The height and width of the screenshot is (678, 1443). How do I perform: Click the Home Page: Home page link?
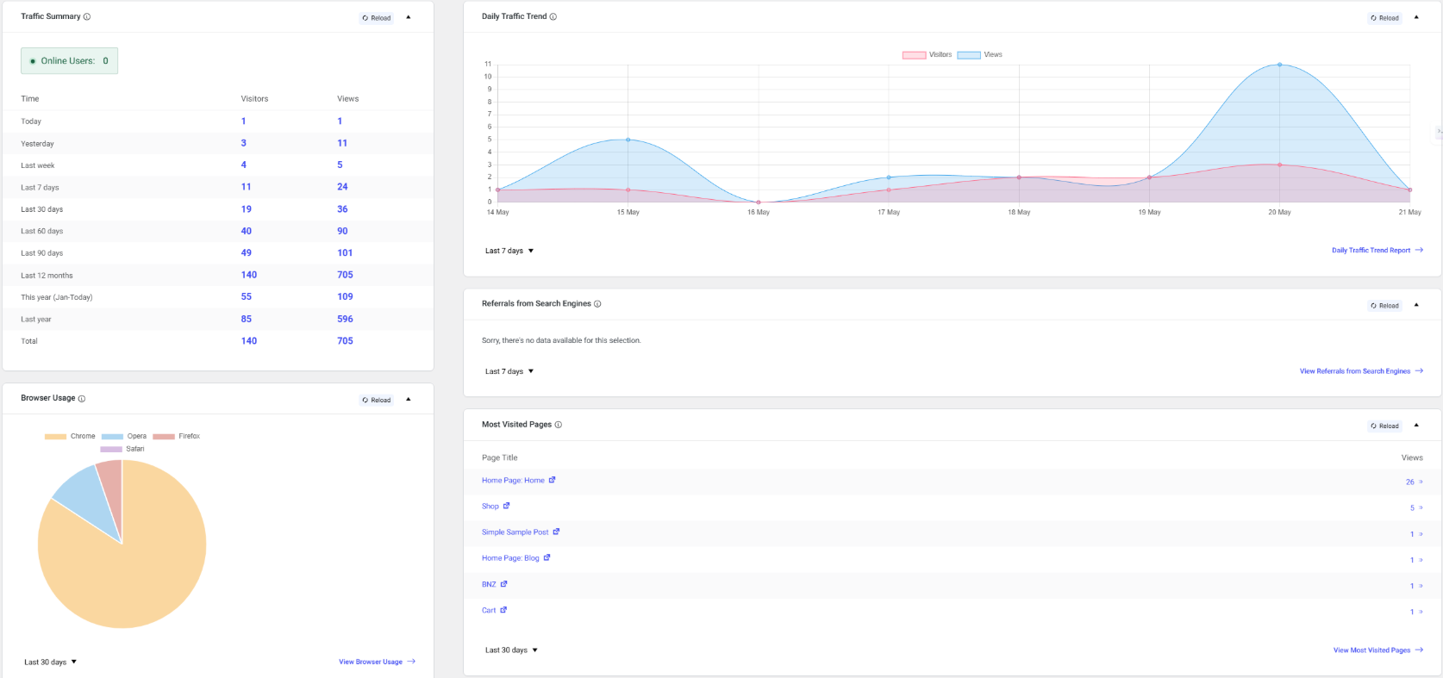click(x=513, y=481)
